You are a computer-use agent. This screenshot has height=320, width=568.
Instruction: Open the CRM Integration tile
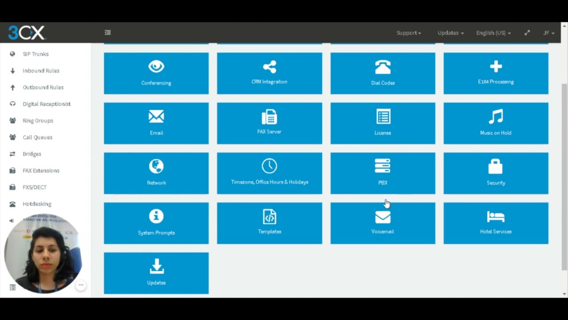point(269,73)
